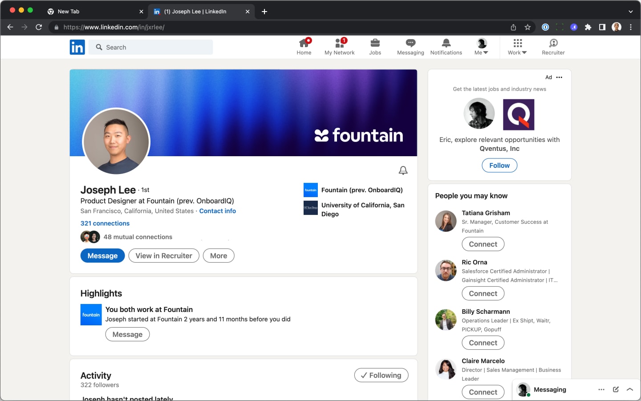Open Billy Scharmann's profile name
Viewport: 641px width, 401px height.
(x=486, y=312)
